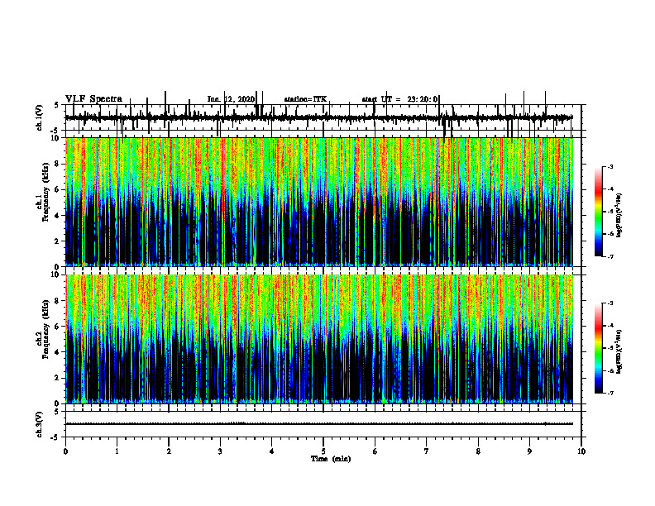The image size is (655, 506).
Task: Click the VLF Spectra title text
Action: 93,99
